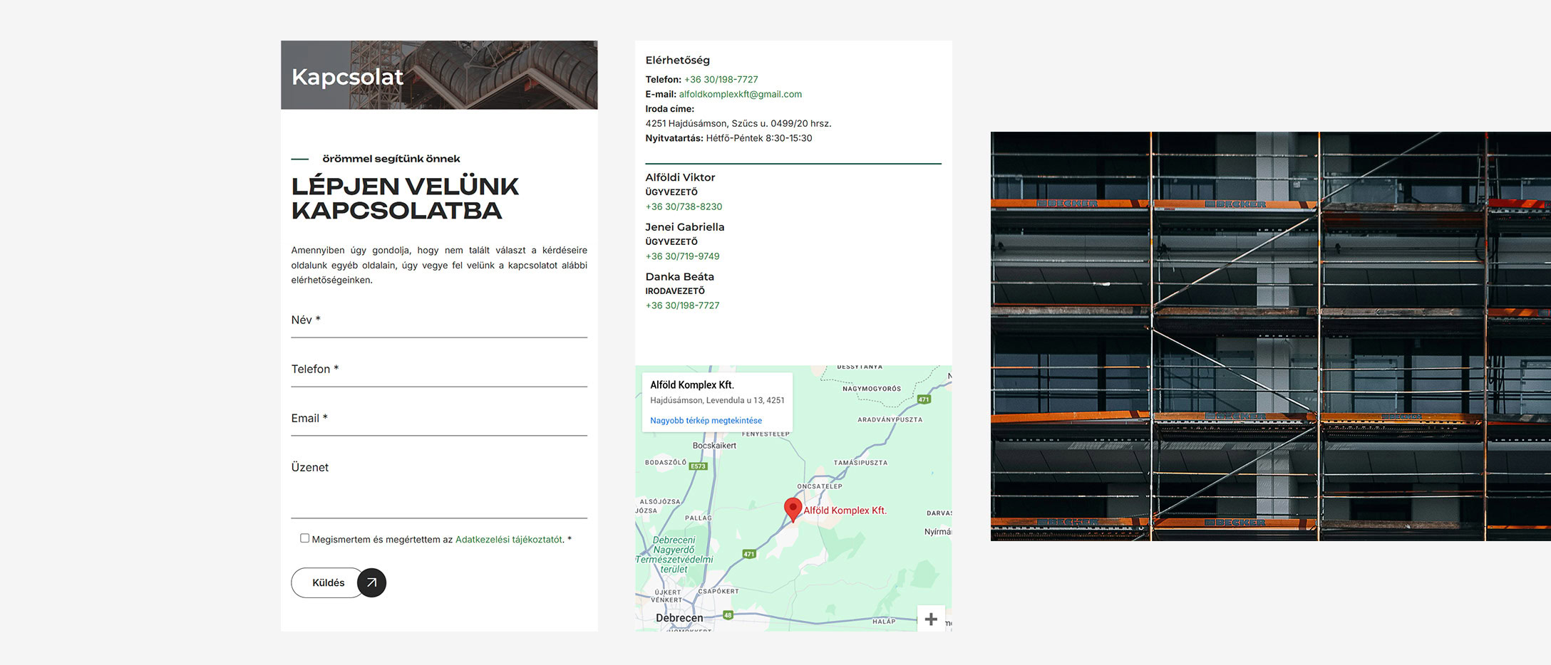Click the Bocskaikert label on the map
This screenshot has height=665, width=1551.
714,446
